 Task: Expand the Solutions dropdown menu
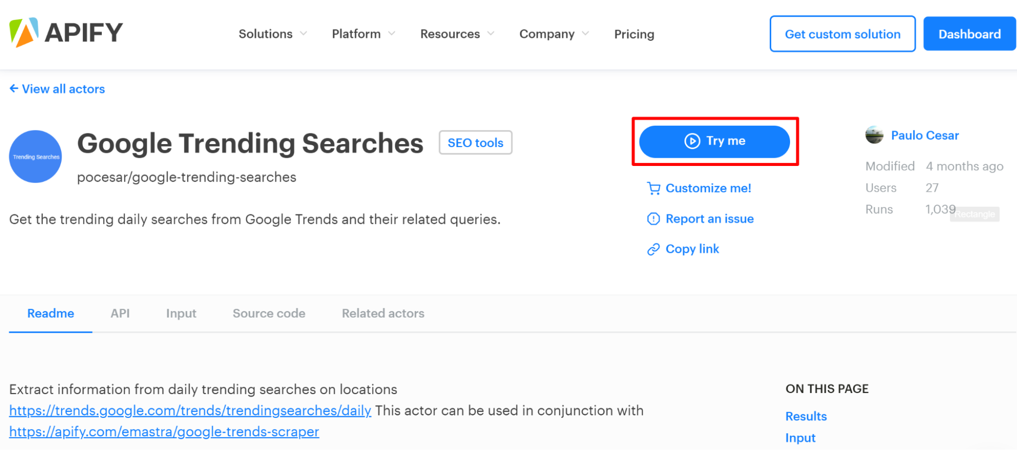(273, 34)
